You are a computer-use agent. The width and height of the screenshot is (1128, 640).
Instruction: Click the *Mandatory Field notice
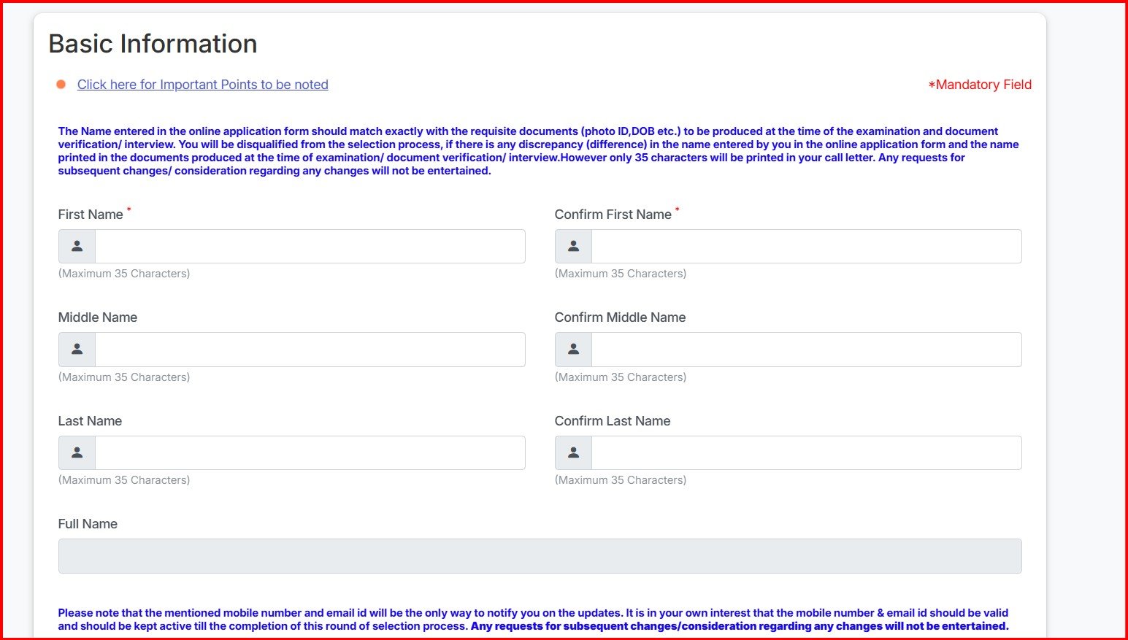980,85
